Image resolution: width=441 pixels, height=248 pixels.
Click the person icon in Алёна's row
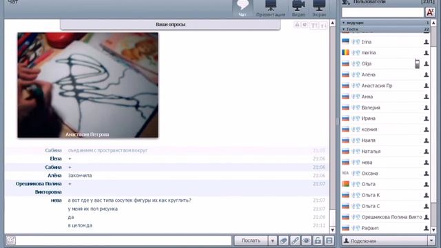tap(427, 74)
